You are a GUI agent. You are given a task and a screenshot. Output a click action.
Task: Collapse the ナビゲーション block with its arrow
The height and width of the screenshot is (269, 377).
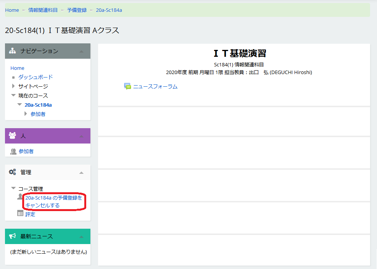tap(81, 51)
